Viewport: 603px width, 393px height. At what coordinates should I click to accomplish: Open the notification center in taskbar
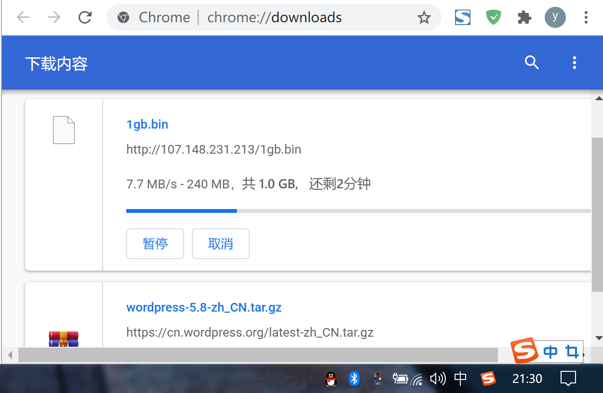coord(568,379)
